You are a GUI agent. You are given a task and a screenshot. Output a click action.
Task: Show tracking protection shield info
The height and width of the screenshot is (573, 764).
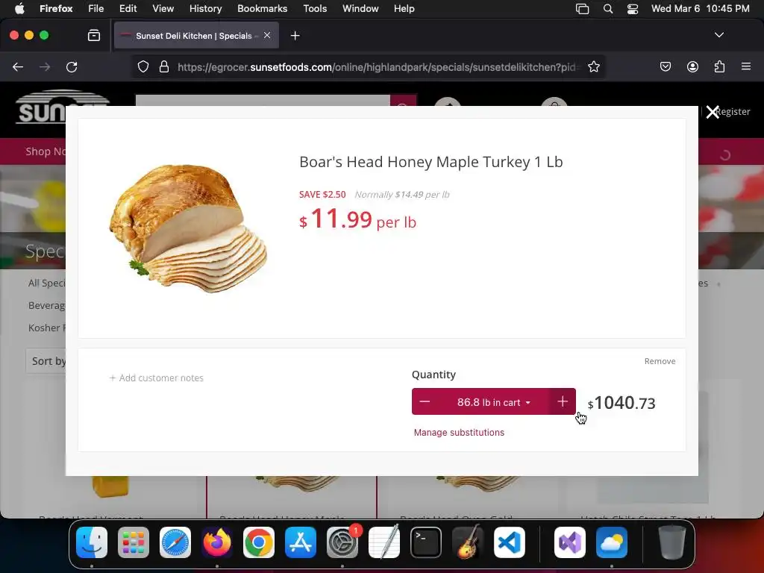pyautogui.click(x=143, y=66)
